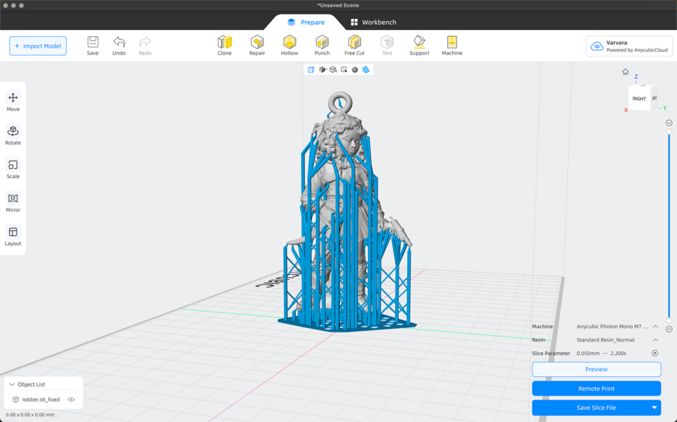This screenshot has height=422, width=677.
Task: Expand the Machine selection dropdown
Action: [655, 327]
